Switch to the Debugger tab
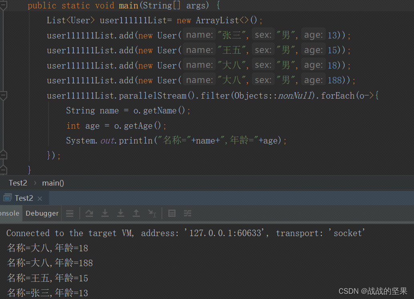Image resolution: width=414 pixels, height=299 pixels. coord(42,213)
